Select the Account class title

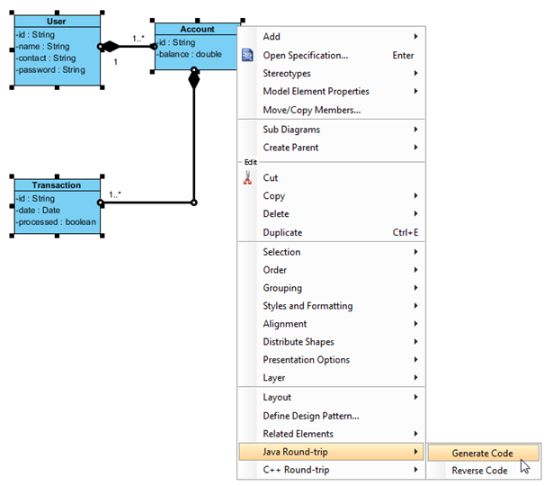click(x=198, y=29)
